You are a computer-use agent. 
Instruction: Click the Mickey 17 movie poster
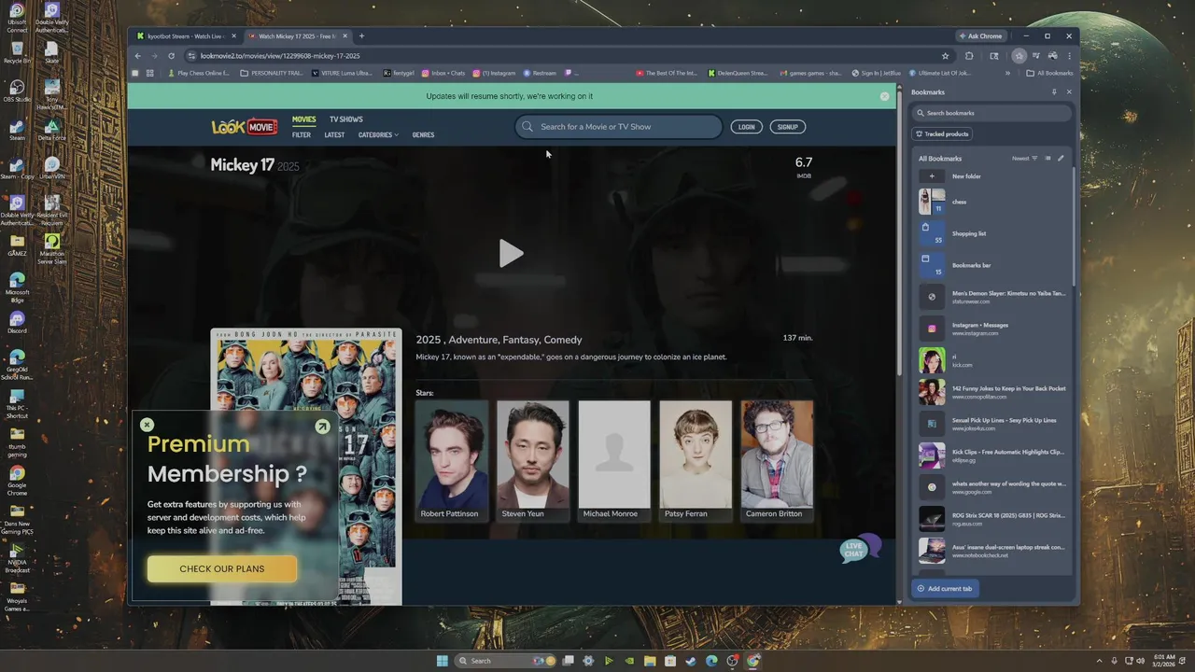pyautogui.click(x=306, y=467)
